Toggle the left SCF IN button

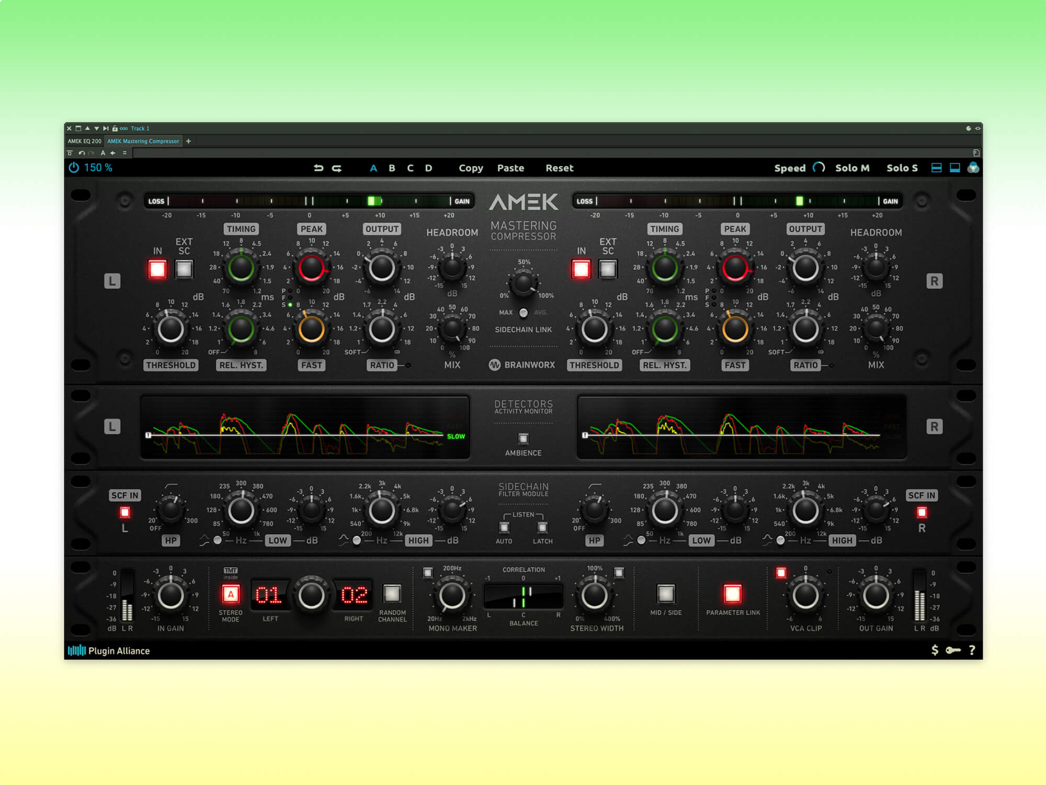click(x=125, y=512)
